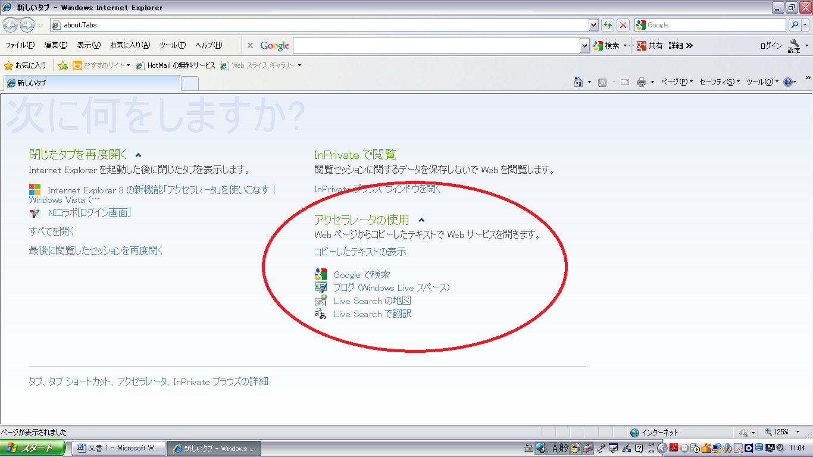
Task: Close the Google Toolbar with x icon
Action: pyautogui.click(x=250, y=45)
